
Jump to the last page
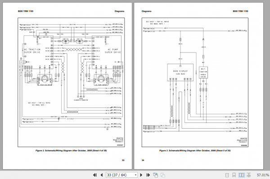148,175
